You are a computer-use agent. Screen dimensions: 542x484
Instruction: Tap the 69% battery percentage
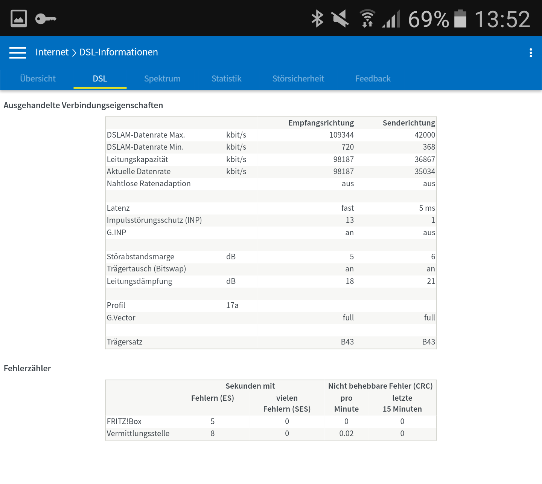coord(428,19)
